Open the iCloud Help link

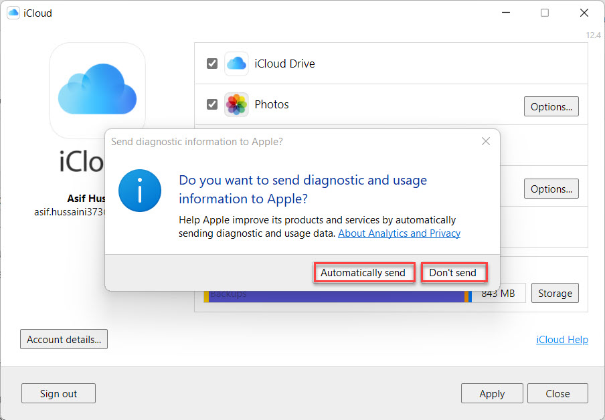click(x=561, y=339)
